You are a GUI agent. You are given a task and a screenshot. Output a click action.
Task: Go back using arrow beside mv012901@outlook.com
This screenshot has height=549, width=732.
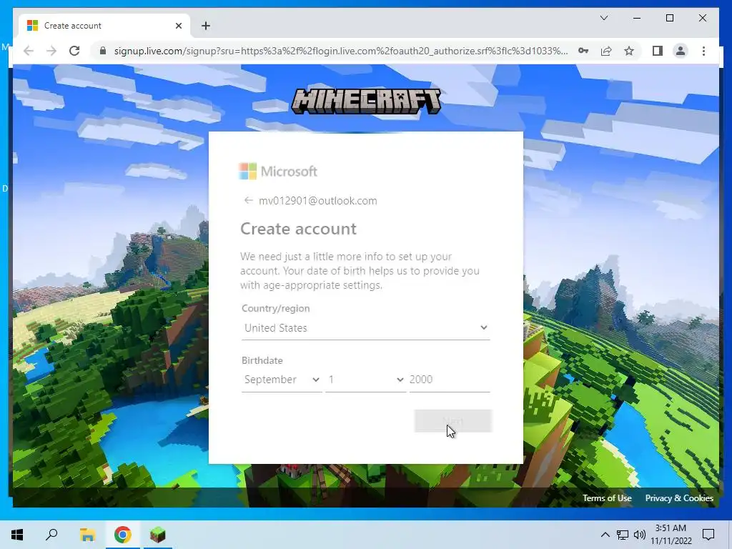[248, 200]
